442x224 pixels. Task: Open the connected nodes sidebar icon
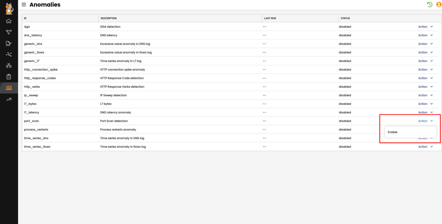[9, 54]
